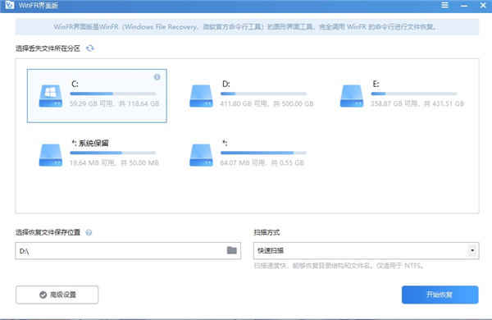Minimize the WinFR window
The image size is (492, 320).
464,6
